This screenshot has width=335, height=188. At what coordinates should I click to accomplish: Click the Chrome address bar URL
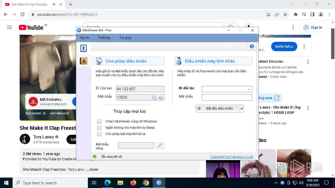coord(67,14)
